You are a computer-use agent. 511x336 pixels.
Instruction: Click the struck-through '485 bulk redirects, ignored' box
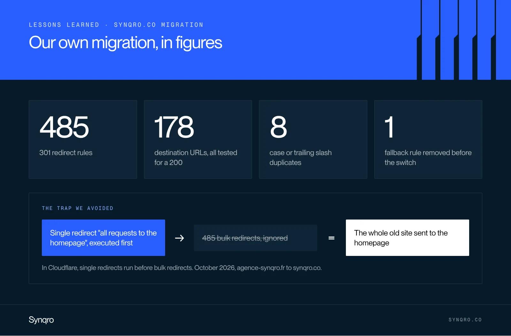point(256,238)
